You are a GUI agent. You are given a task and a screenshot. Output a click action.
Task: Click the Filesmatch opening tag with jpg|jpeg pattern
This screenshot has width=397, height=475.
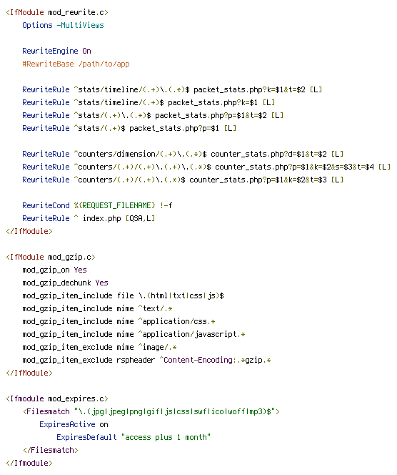151,411
